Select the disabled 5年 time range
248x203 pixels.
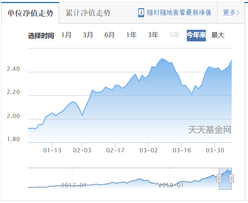point(174,35)
